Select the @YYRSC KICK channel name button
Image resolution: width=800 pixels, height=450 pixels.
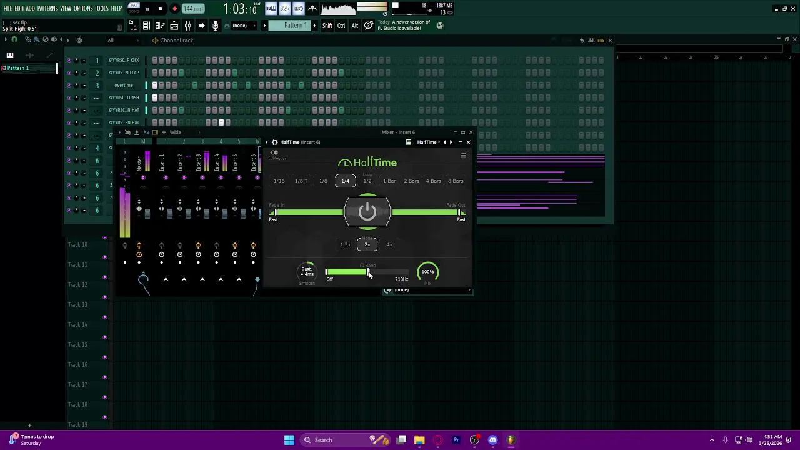(124, 60)
